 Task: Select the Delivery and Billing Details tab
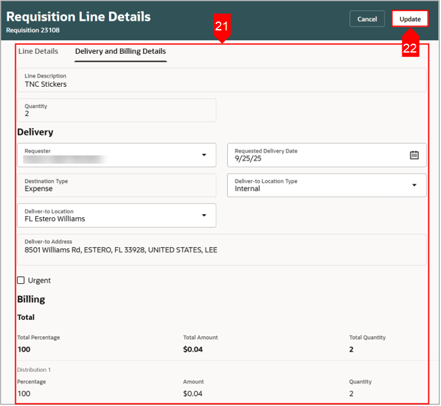tap(121, 51)
